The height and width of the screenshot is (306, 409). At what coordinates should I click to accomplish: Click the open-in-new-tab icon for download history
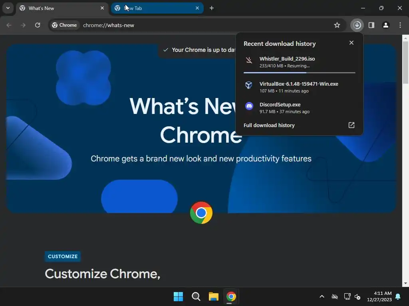(x=351, y=125)
